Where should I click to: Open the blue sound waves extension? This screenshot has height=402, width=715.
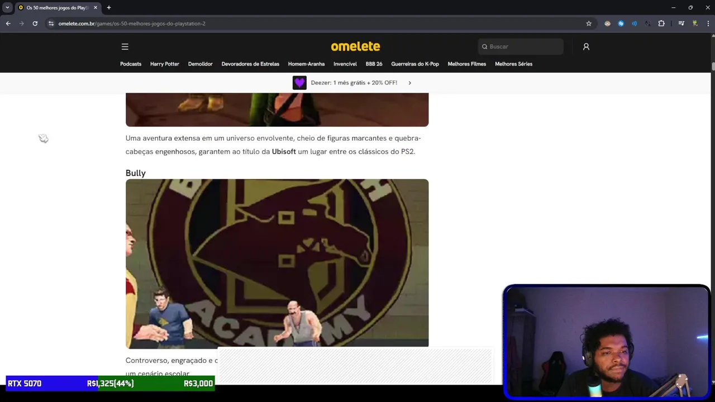(635, 23)
